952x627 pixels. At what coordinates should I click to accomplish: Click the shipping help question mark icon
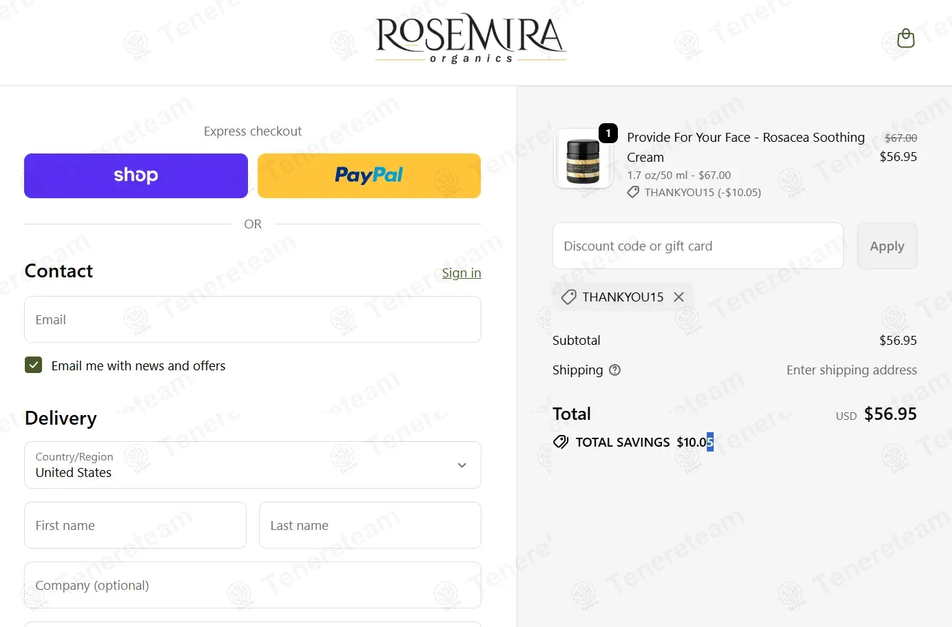point(615,370)
